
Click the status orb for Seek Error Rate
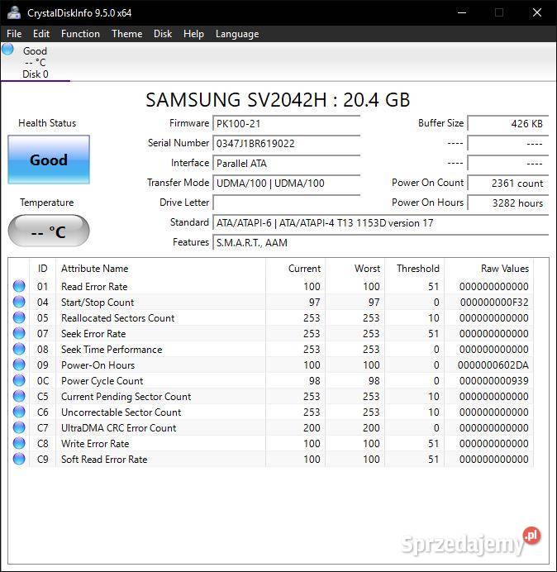click(x=19, y=333)
